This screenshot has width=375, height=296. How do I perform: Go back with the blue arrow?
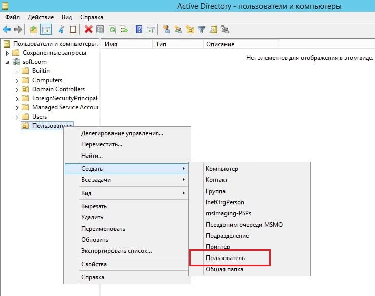7,30
